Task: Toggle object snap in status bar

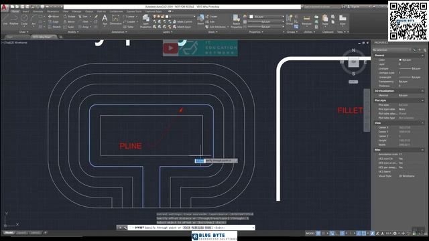Action: pyautogui.click(x=363, y=234)
